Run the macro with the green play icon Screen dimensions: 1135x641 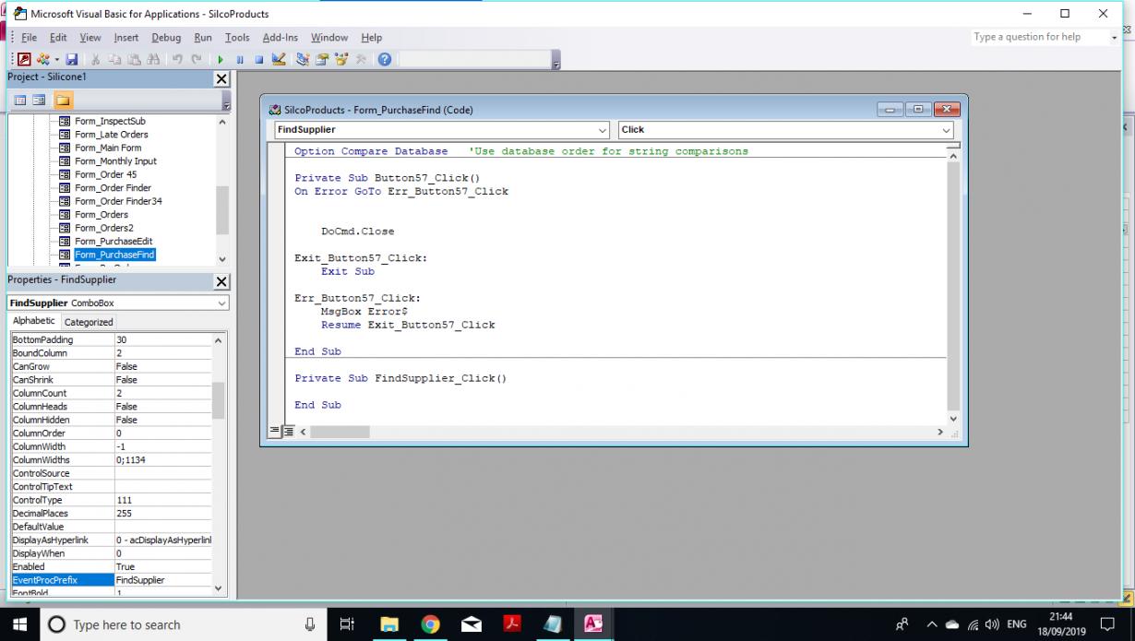[x=222, y=60]
